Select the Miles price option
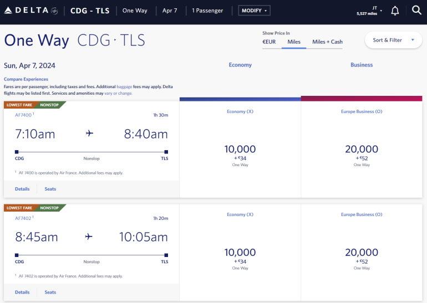This screenshot has width=427, height=303. pyautogui.click(x=294, y=42)
